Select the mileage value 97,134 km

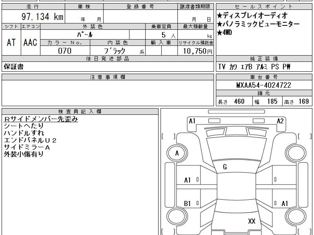42,17
